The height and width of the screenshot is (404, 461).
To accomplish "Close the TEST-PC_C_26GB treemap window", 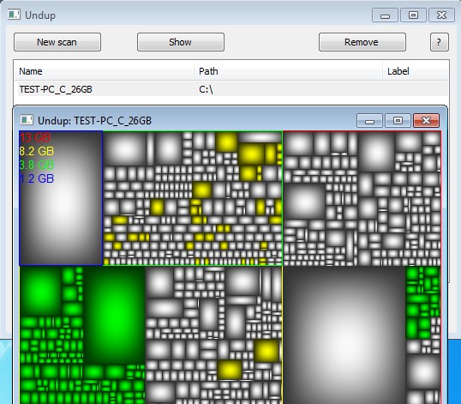I will [x=427, y=120].
